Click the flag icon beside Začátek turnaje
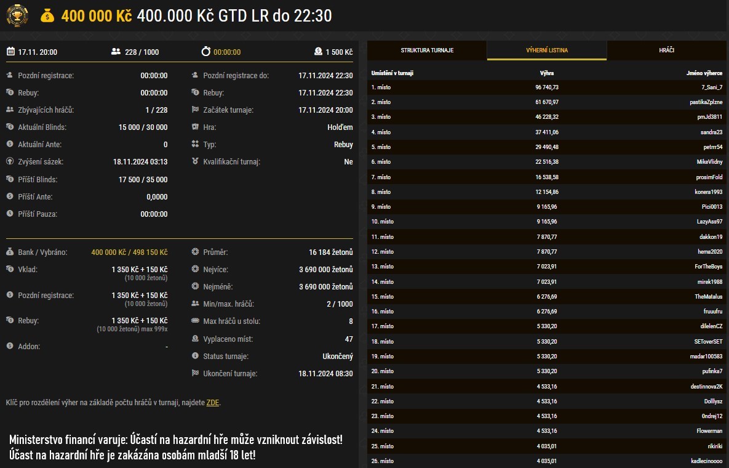 tap(196, 110)
